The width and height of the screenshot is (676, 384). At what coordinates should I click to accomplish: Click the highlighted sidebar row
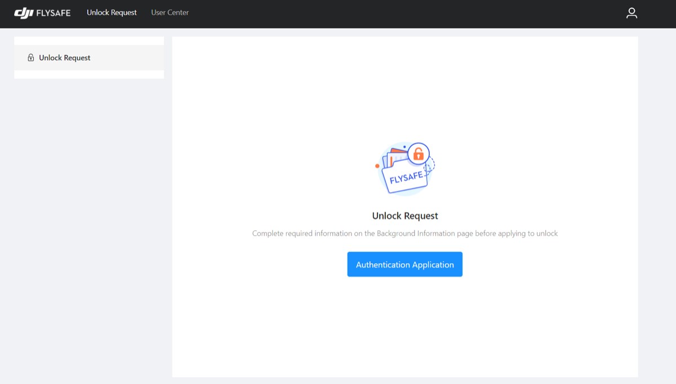click(x=88, y=57)
